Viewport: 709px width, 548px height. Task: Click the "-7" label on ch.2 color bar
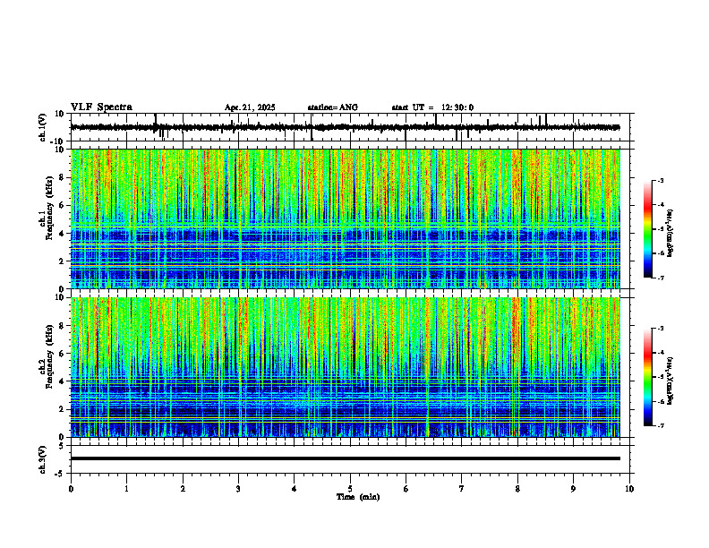[x=661, y=425]
